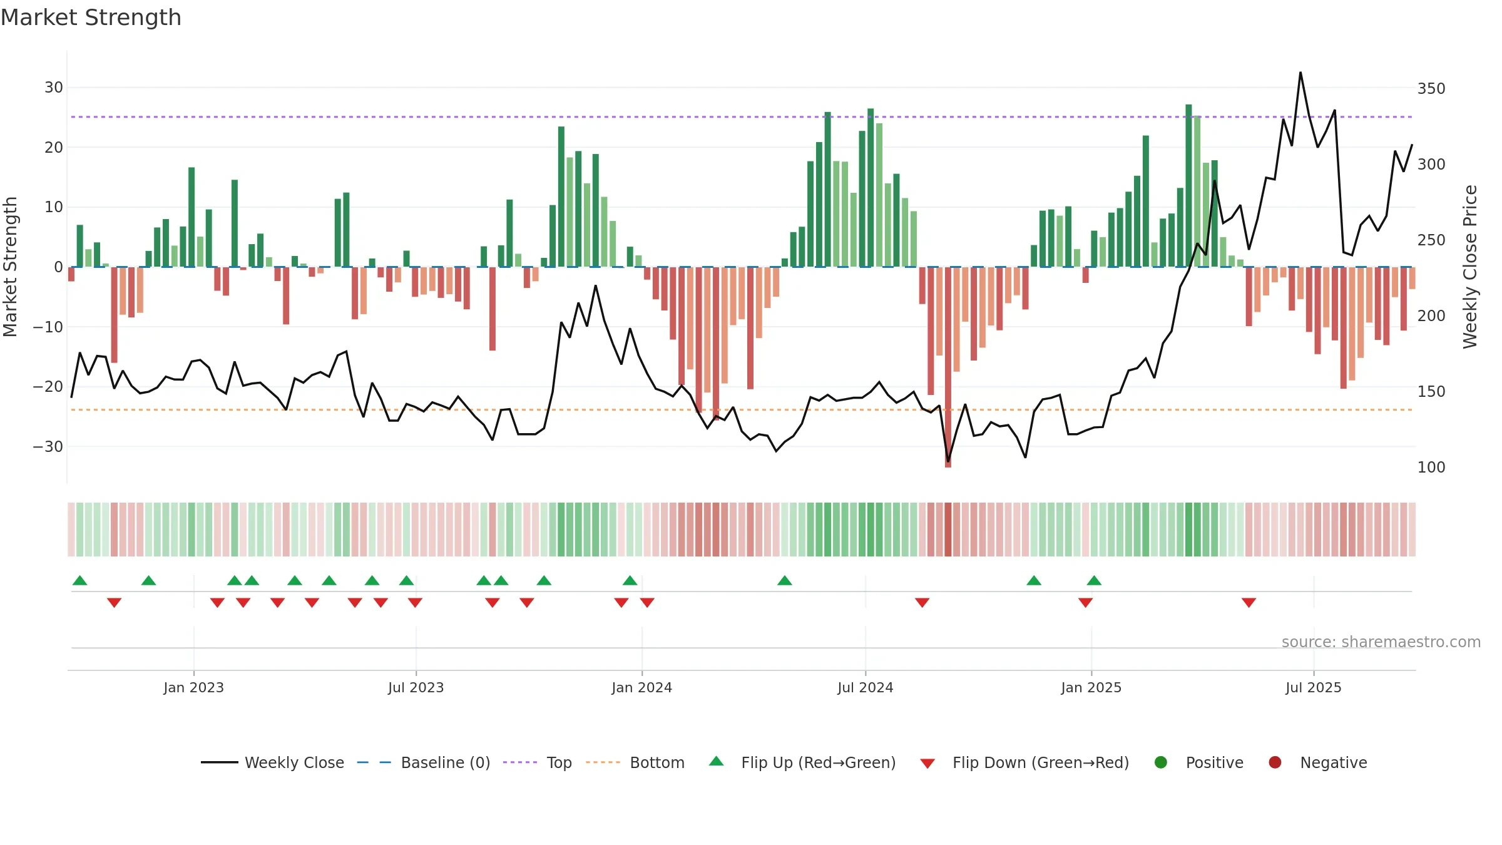Click the '200' tick on the price axis
Screen dimensions: 1502x845
(1431, 316)
